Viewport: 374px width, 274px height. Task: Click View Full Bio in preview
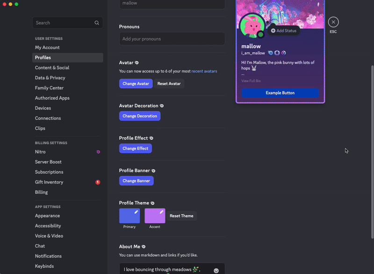point(251,81)
